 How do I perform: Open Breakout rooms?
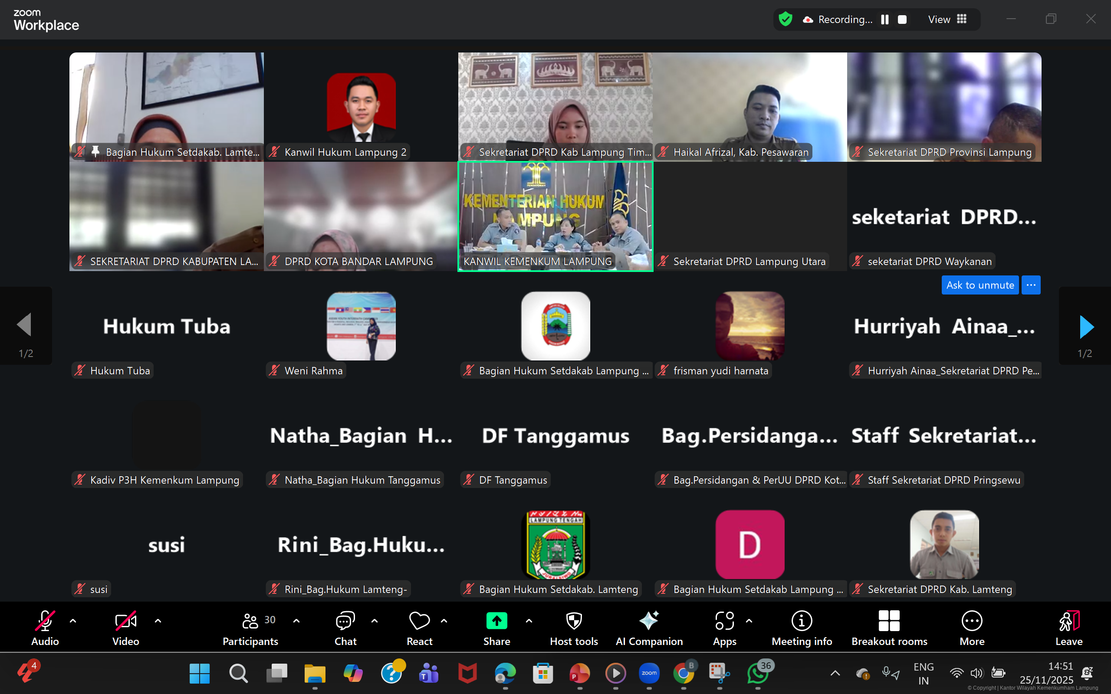889,628
